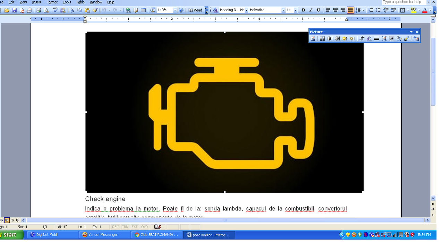Open the Helvetica font name dropdown
The height and width of the screenshot is (250, 444).
coord(283,10)
